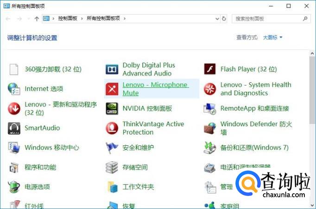Navigate forward with the forward arrow
The width and height of the screenshot is (316, 209).
pos(19,19)
